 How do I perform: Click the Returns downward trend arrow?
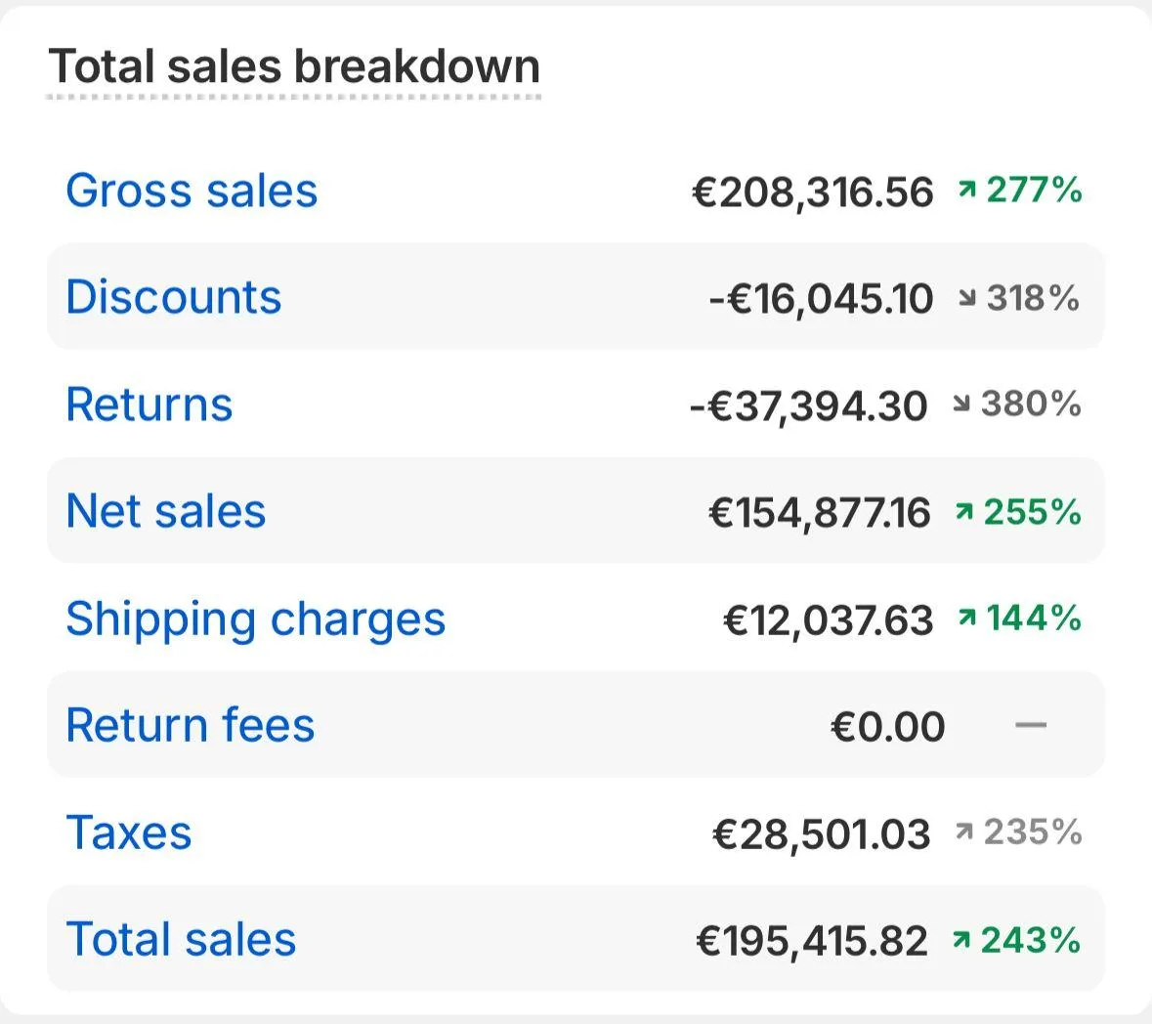[x=962, y=405]
